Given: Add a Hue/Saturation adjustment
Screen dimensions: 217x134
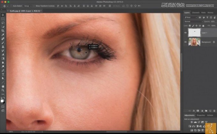Looking at the screenshot, I should click(190, 126).
